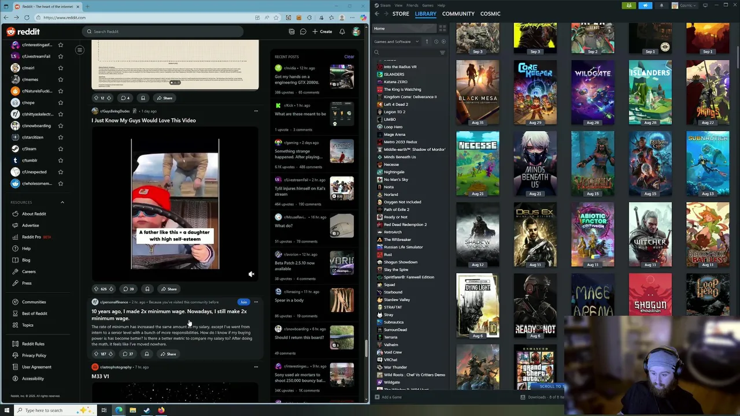Viewport: 740px width, 416px height.
Task: Favorite r/Steam with star
Action: (61, 148)
